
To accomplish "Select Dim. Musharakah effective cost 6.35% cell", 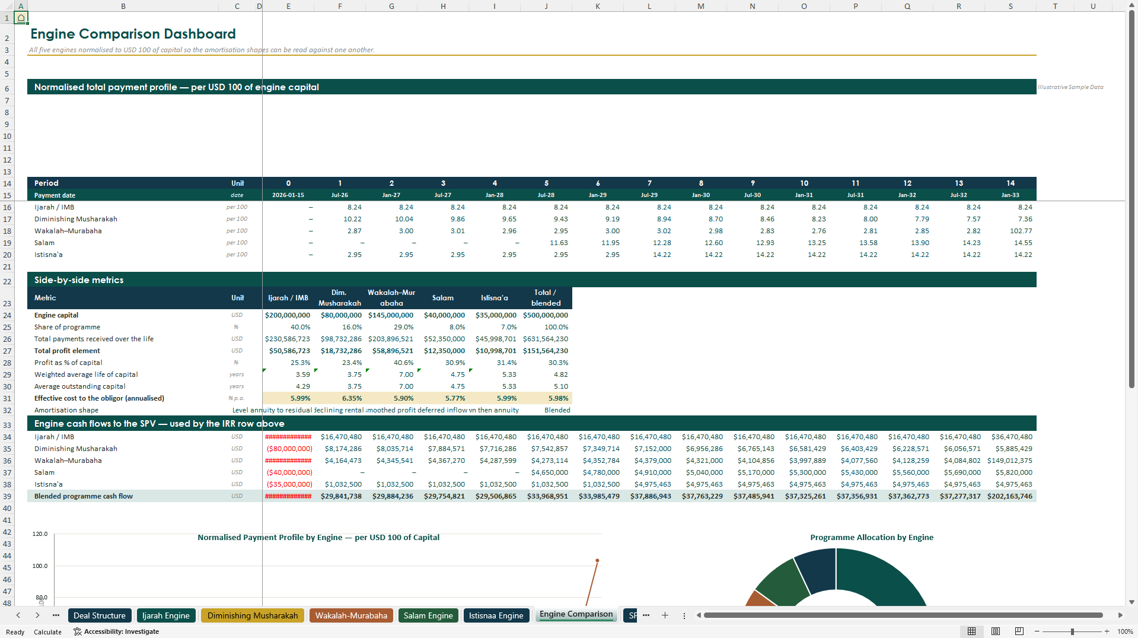I will pyautogui.click(x=340, y=398).
